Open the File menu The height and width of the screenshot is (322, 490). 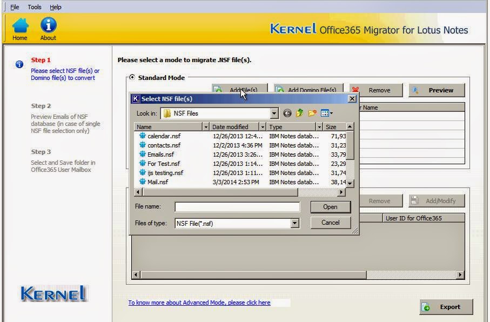pyautogui.click(x=15, y=7)
